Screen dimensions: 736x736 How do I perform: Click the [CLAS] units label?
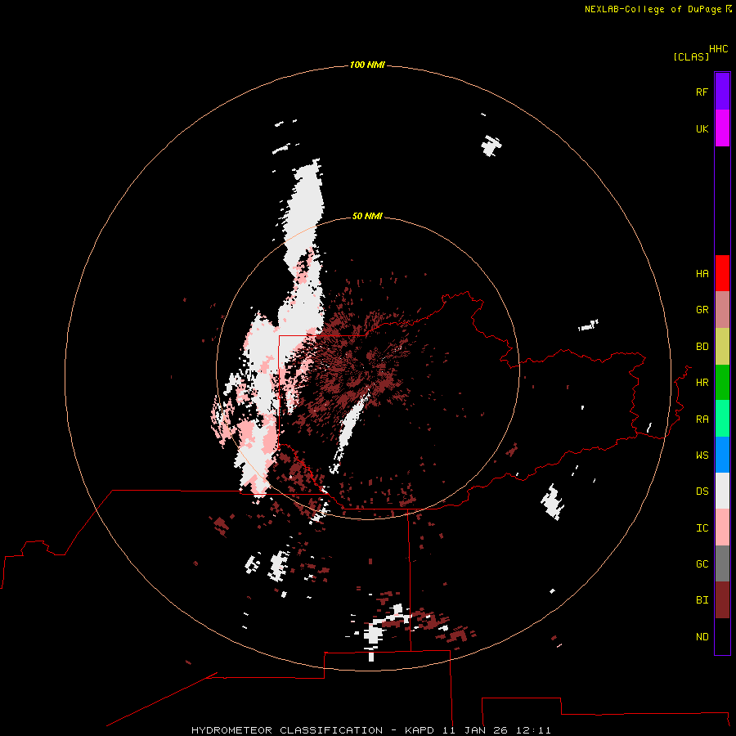[691, 56]
